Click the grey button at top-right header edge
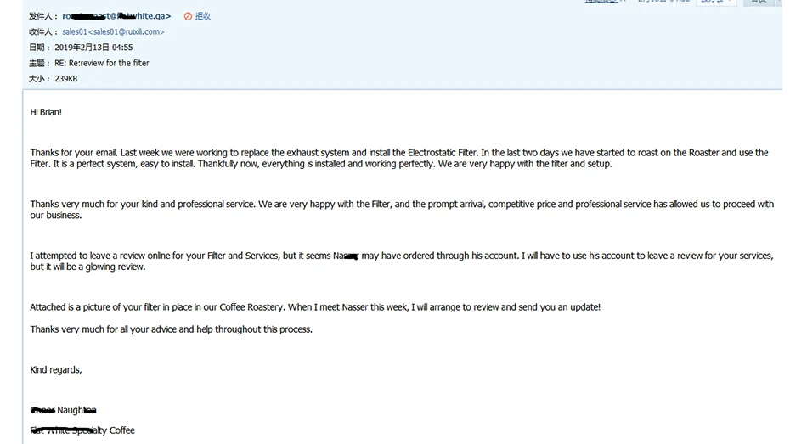This screenshot has width=807, height=444. tap(759, 2)
